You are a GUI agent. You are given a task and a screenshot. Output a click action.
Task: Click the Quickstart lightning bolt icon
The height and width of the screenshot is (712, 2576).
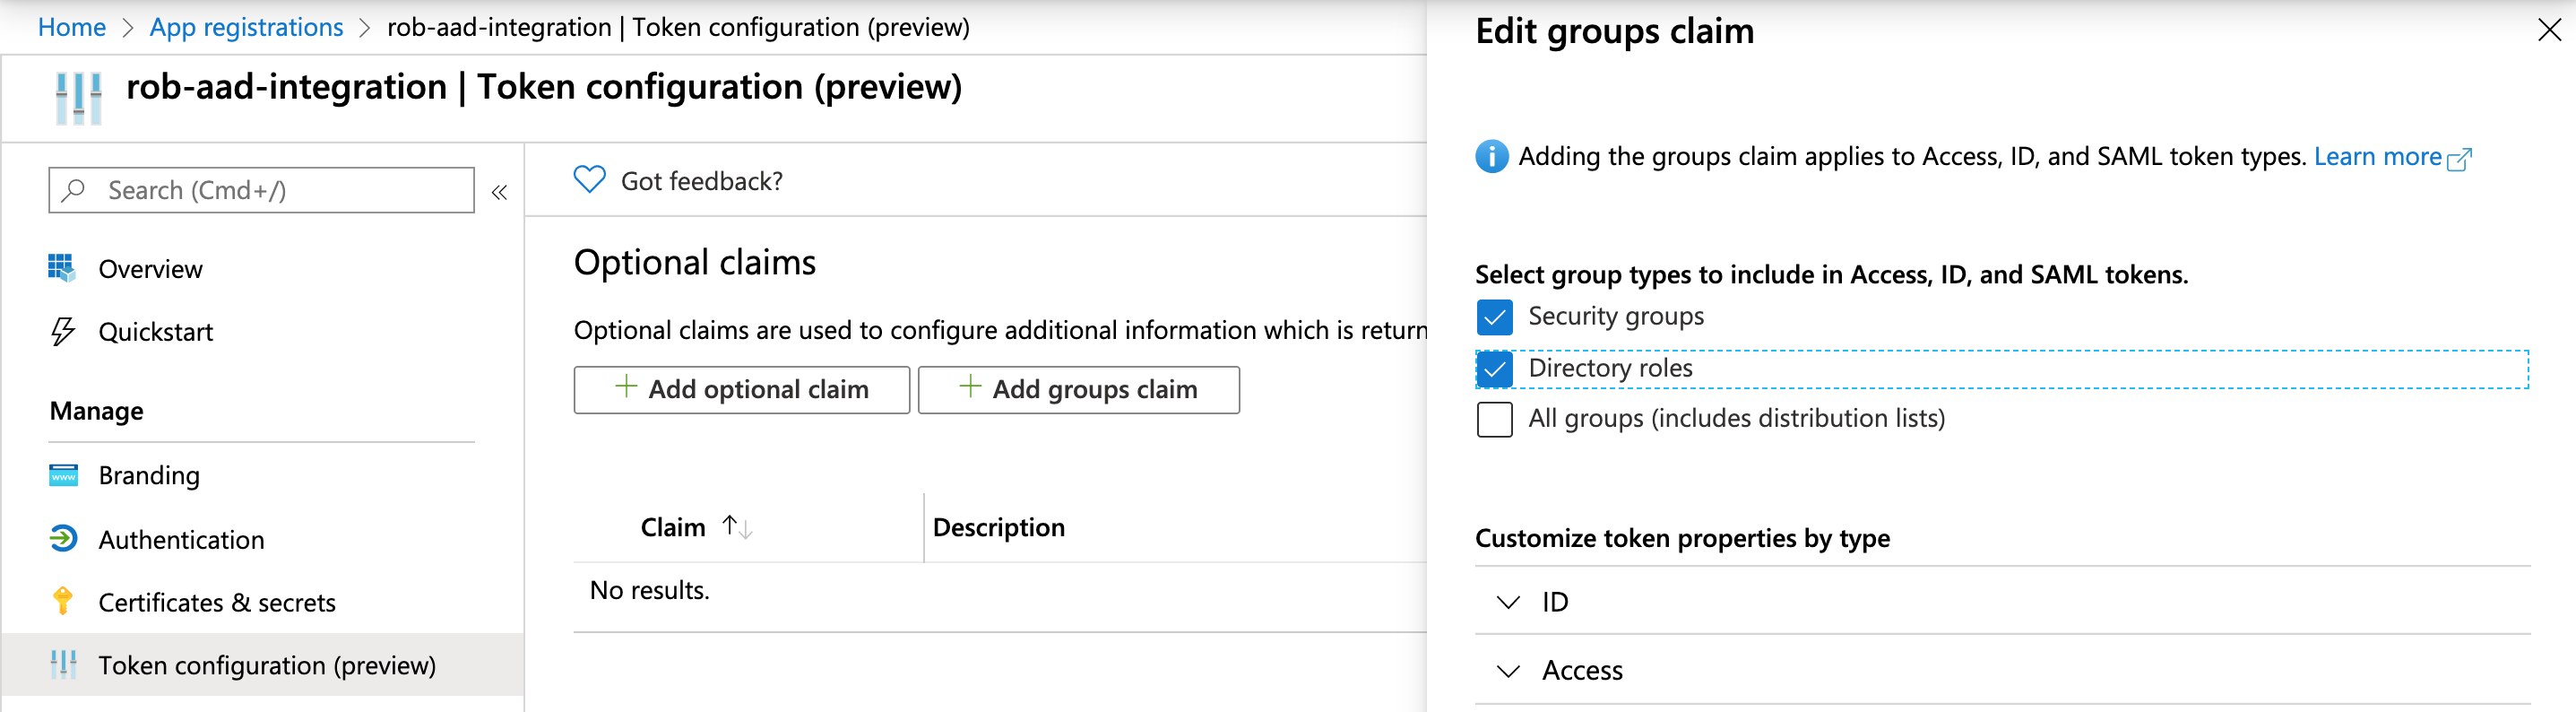[x=62, y=331]
